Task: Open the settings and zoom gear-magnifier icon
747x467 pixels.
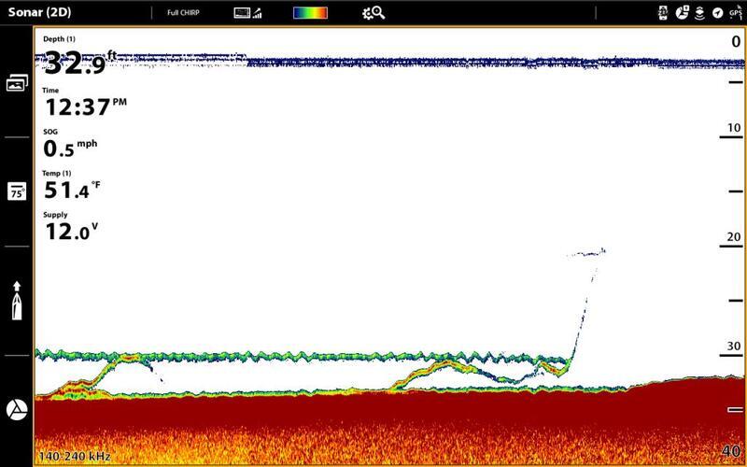Action: [373, 13]
